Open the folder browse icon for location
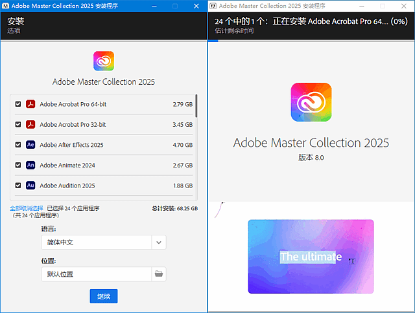Viewport: 415px width, 313px height. coord(159,274)
